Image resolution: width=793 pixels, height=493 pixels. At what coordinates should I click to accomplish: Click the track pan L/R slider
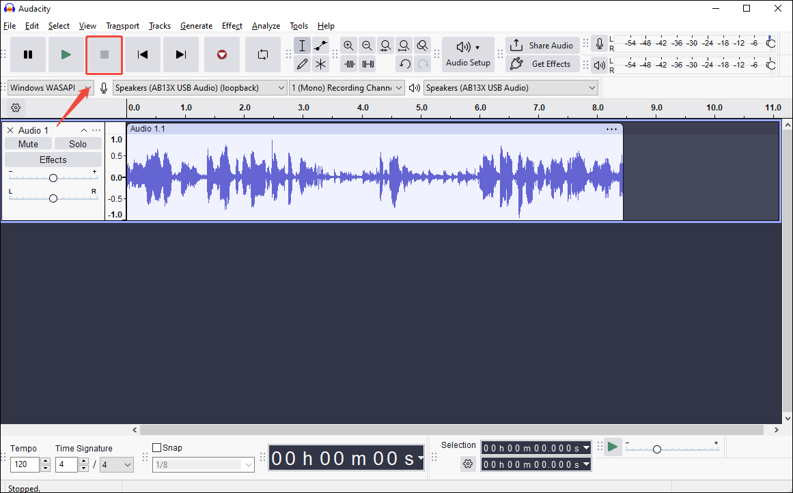(53, 198)
